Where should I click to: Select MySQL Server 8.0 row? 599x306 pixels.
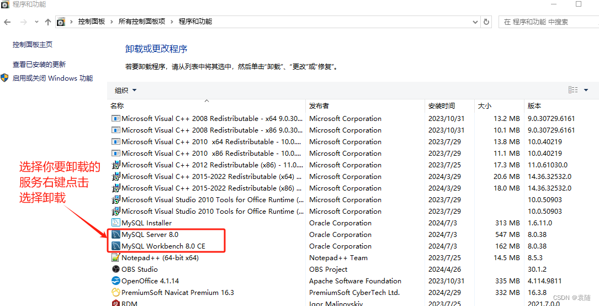coord(353,235)
